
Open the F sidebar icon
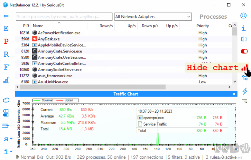click(6, 67)
